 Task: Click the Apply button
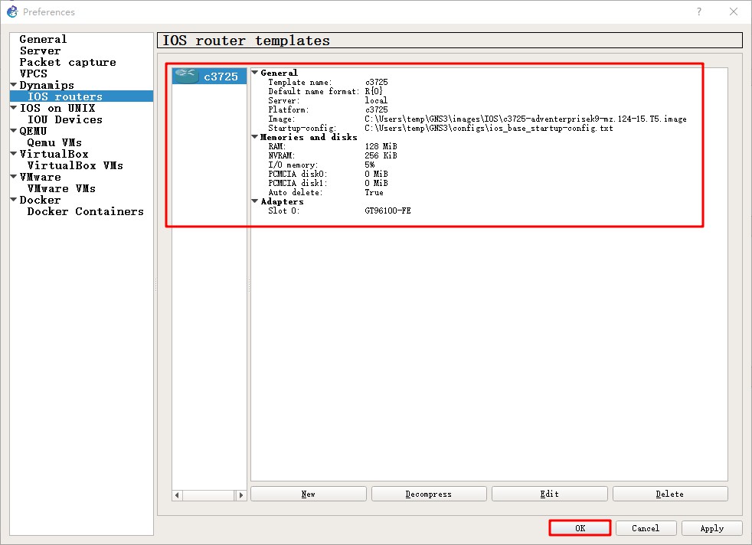[711, 528]
